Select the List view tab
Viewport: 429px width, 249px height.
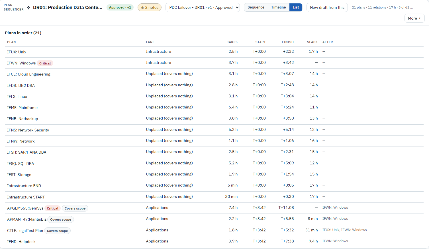[296, 7]
